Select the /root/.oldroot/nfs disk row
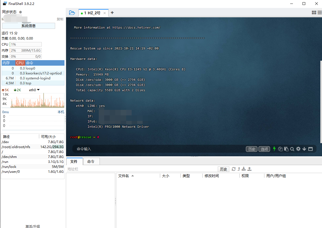 pos(33,147)
